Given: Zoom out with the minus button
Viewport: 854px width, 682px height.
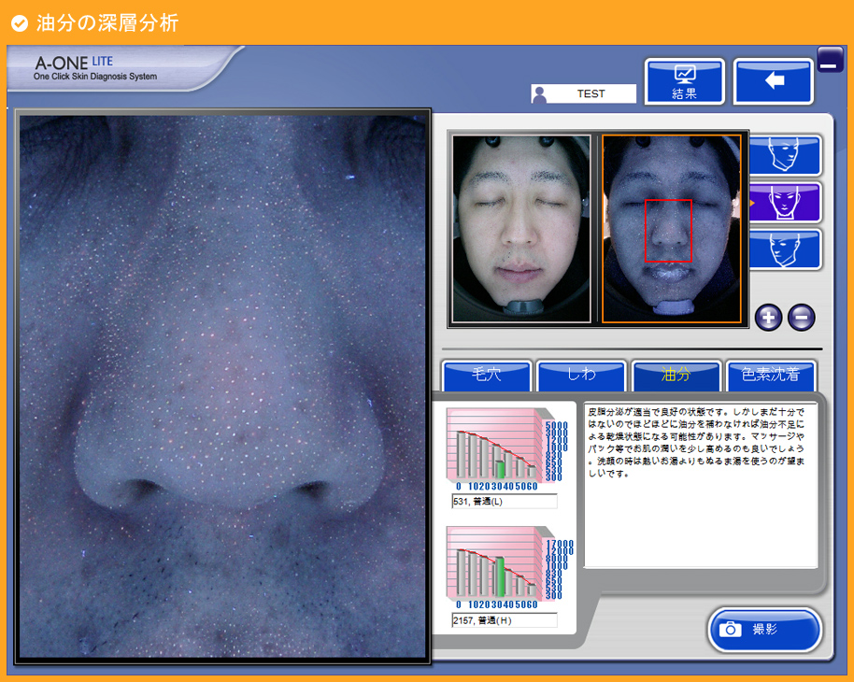Looking at the screenshot, I should point(802,317).
